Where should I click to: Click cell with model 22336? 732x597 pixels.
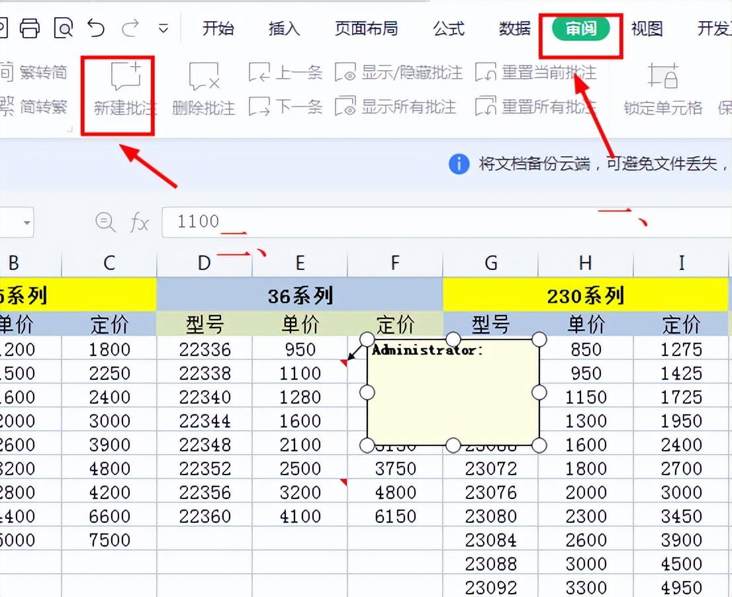pos(205,349)
